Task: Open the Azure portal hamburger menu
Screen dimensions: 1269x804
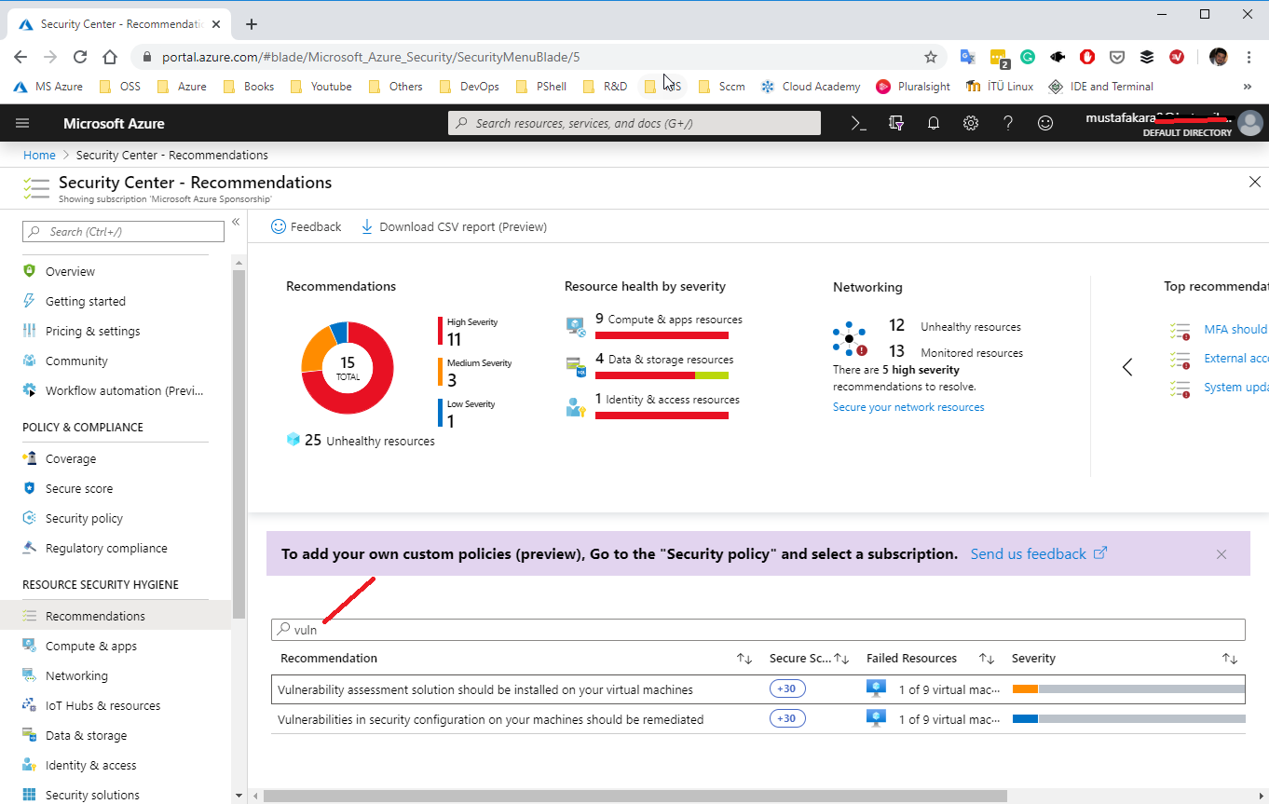Action: point(22,123)
